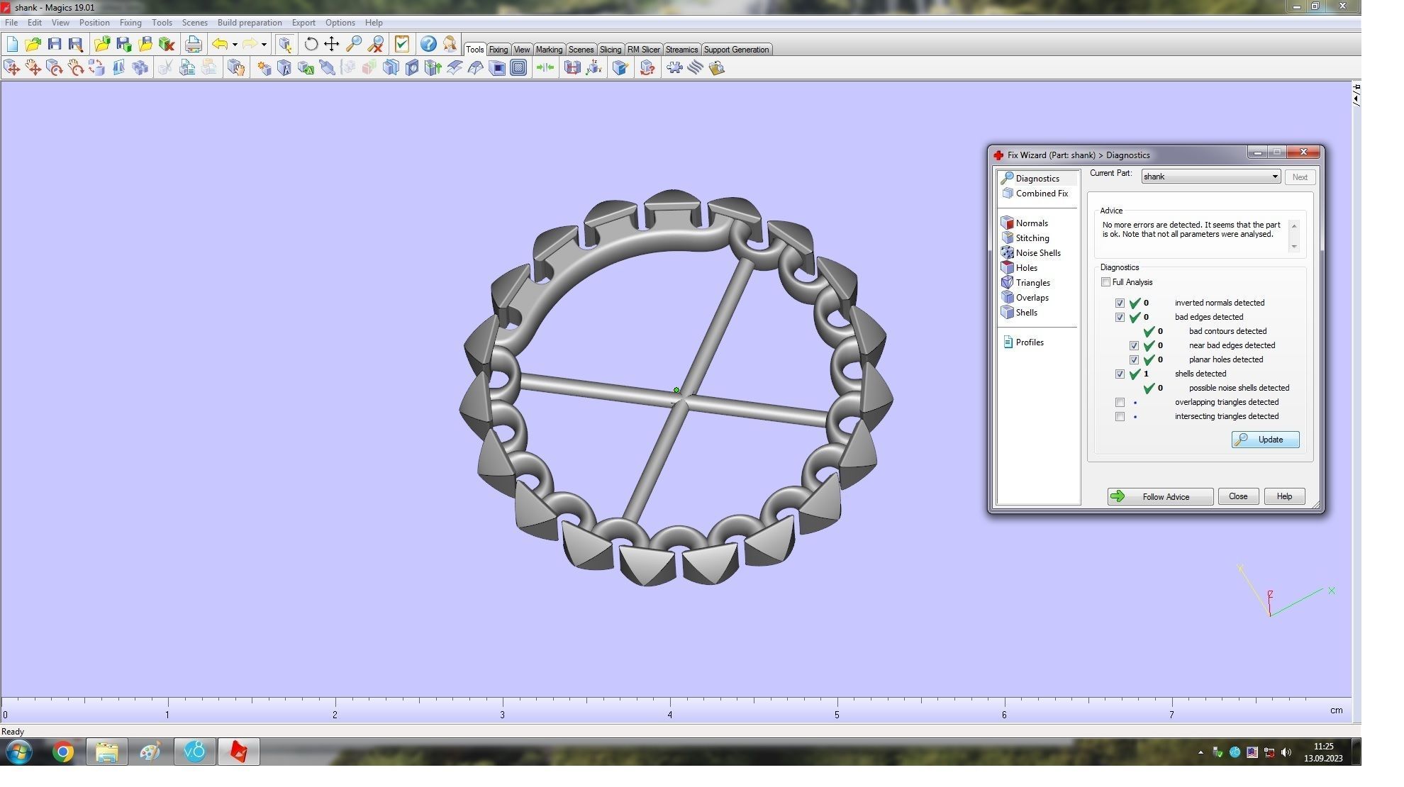Screen dimensions: 1404x787
Task: Enable the Full Analysis checkbox
Action: (x=1105, y=282)
